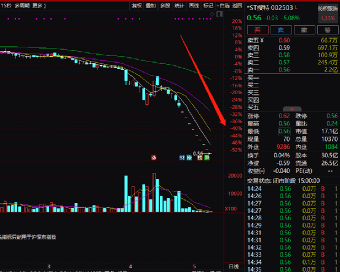Viewport: 340px width, 272px height.
Task: Click the blue 卖 sell button
Action: (281, 30)
